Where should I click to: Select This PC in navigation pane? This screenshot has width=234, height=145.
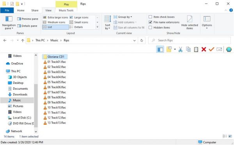pyautogui.click(x=13, y=71)
